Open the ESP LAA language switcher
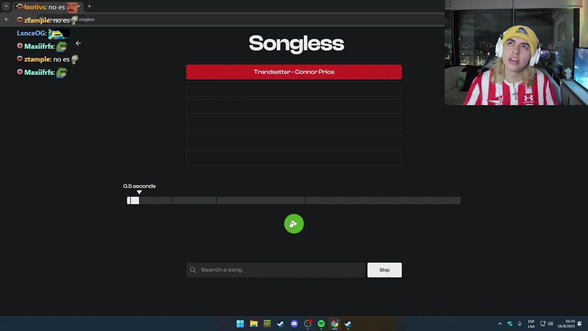 pos(531,324)
